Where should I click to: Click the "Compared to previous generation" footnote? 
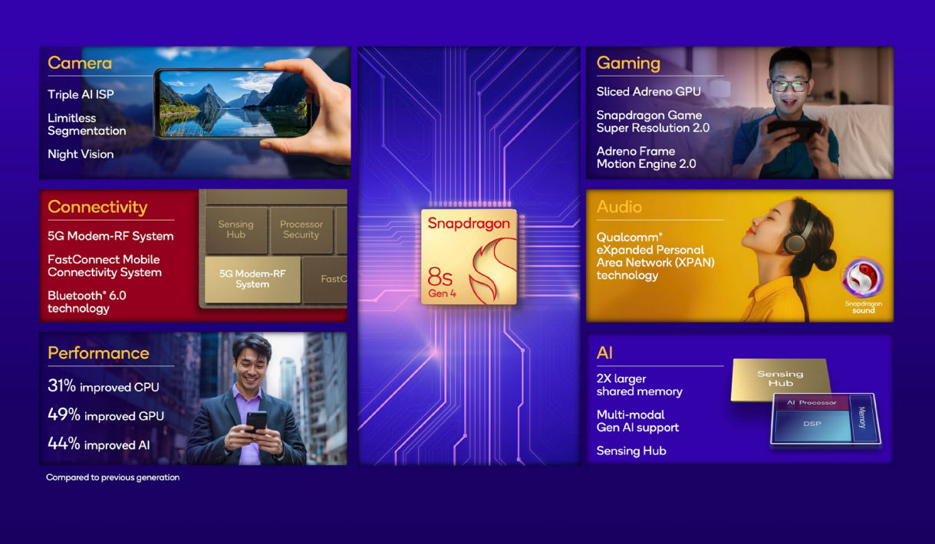(113, 477)
